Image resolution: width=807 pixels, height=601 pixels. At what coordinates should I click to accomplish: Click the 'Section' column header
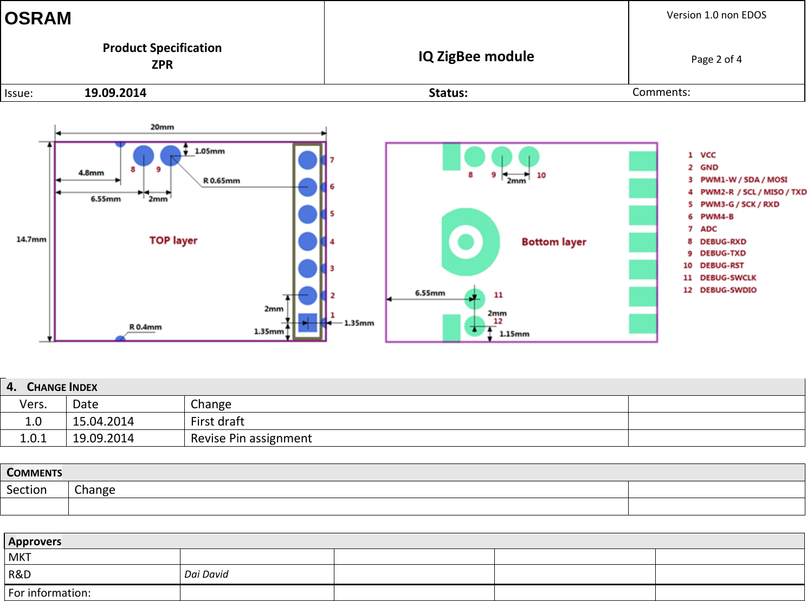(x=27, y=490)
